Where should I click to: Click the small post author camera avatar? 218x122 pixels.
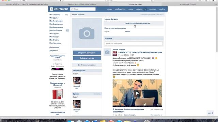click(107, 52)
